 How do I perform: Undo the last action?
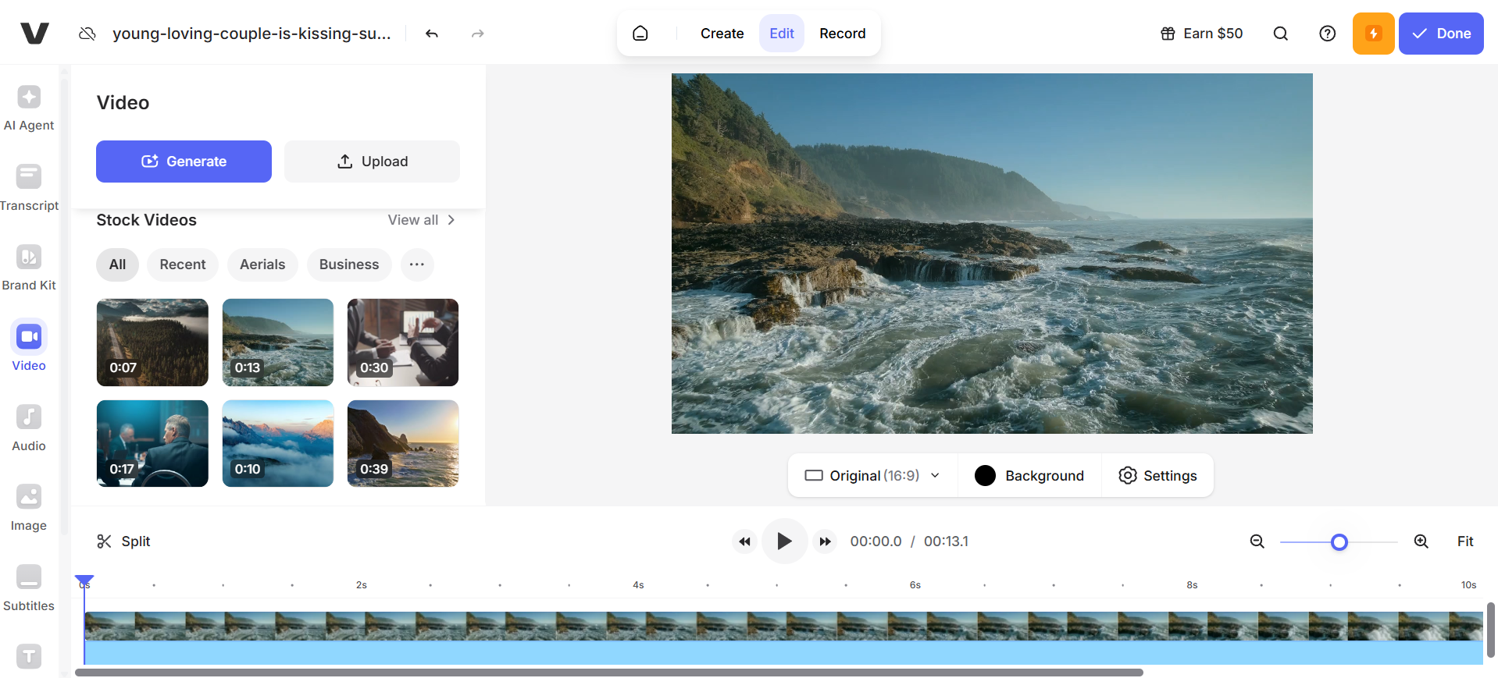(x=432, y=34)
